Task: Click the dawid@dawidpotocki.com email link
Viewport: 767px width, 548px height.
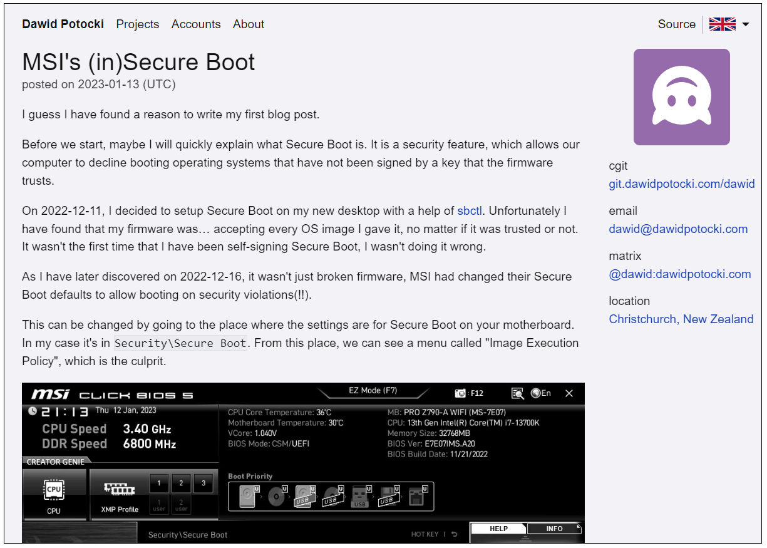Action: (x=678, y=229)
